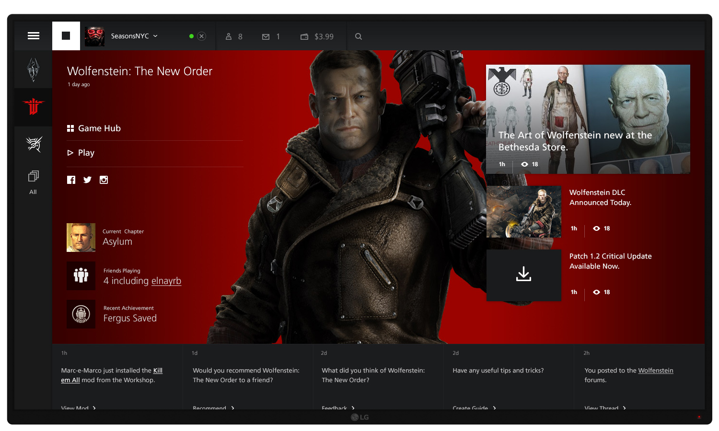The height and width of the screenshot is (431, 719).
Task: Click Fergus Saved achievement text
Action: click(x=130, y=318)
